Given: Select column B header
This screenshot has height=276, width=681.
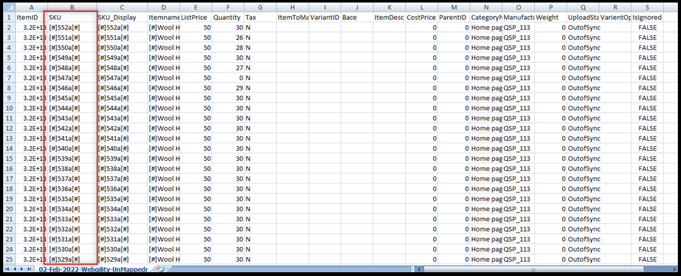Looking at the screenshot, I should (x=72, y=7).
